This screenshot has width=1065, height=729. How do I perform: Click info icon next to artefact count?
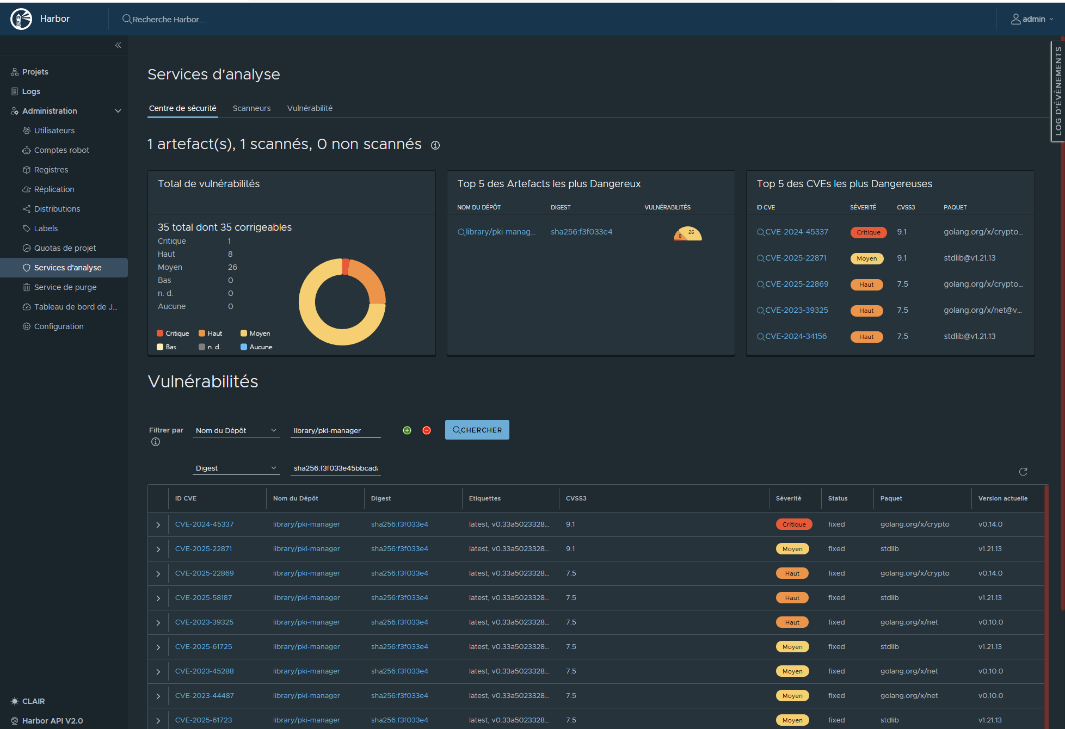click(x=435, y=145)
